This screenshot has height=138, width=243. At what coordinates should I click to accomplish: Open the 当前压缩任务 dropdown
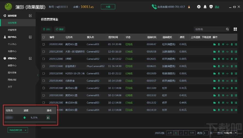point(18,130)
